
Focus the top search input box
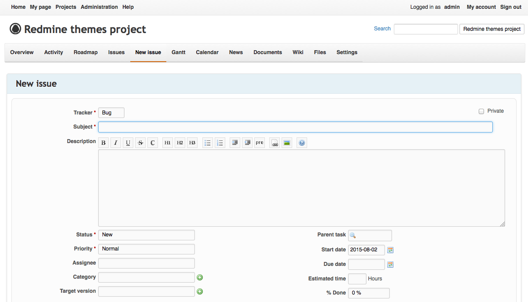pos(426,29)
